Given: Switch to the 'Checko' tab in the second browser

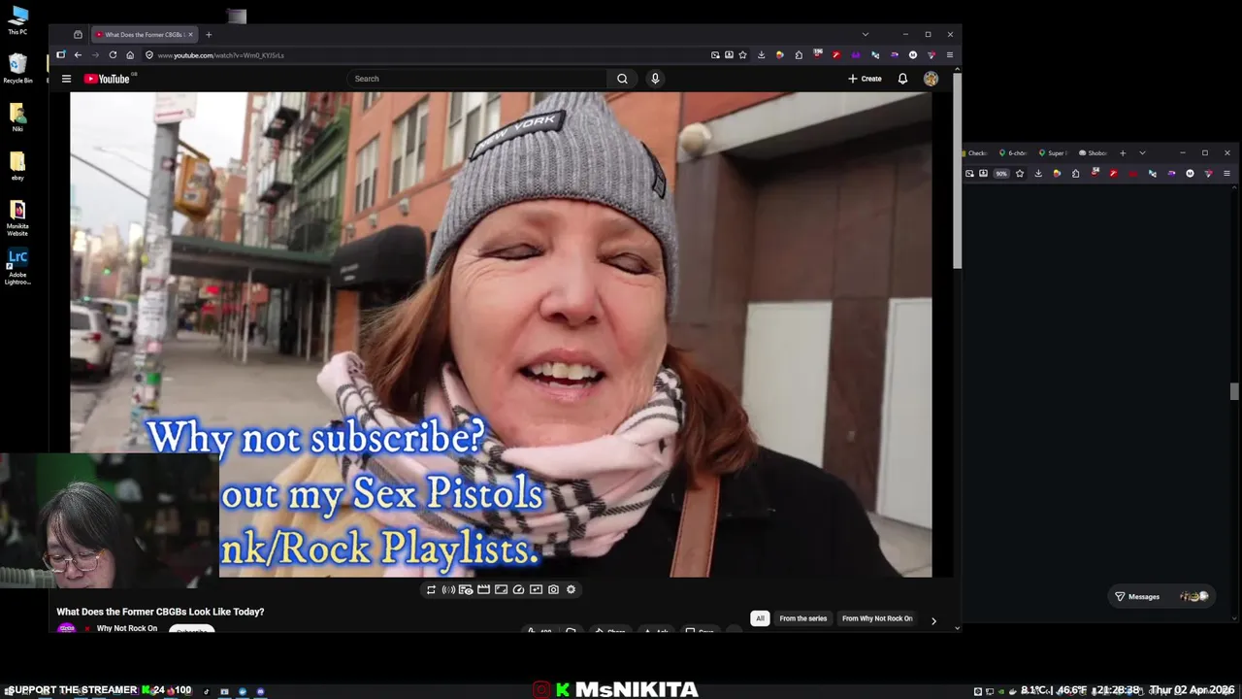Looking at the screenshot, I should [977, 152].
